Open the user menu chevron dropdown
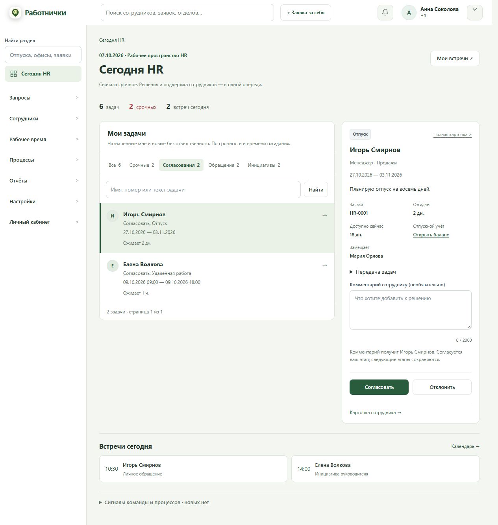This screenshot has height=525, width=498. point(474,13)
